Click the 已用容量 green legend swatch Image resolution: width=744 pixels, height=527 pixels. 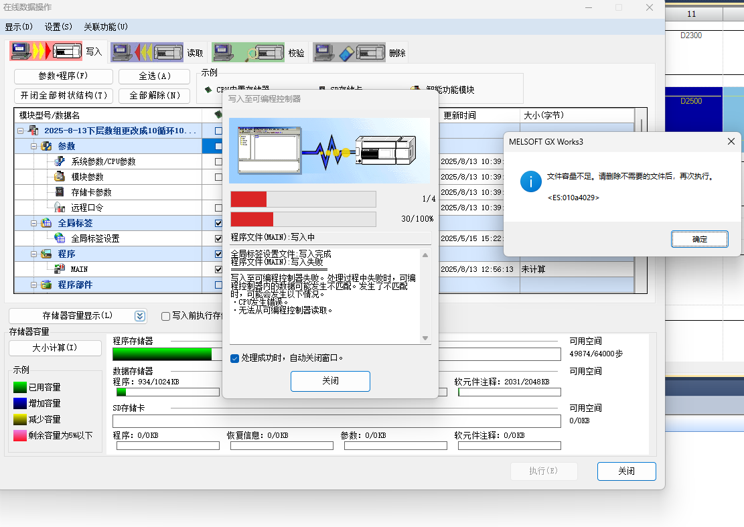tap(20, 387)
